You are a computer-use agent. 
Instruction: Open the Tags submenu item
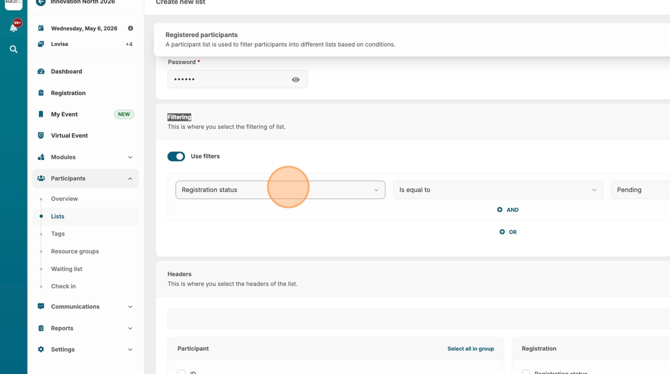point(58,234)
